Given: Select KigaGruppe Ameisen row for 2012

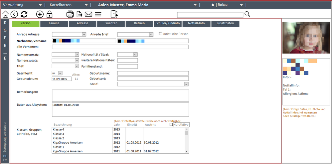Looking at the screenshot, I should 118,143.
